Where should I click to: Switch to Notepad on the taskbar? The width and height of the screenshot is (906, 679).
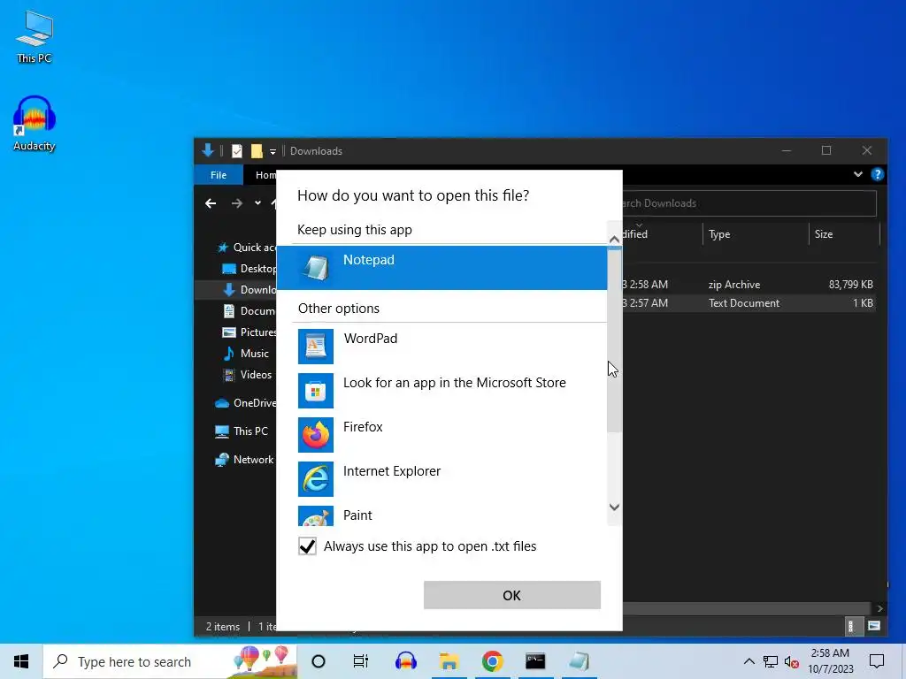579,661
